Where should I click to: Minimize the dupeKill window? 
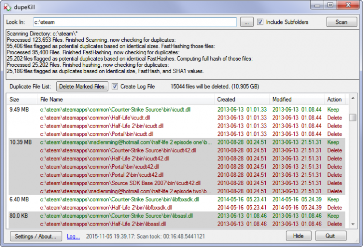(x=317, y=5)
